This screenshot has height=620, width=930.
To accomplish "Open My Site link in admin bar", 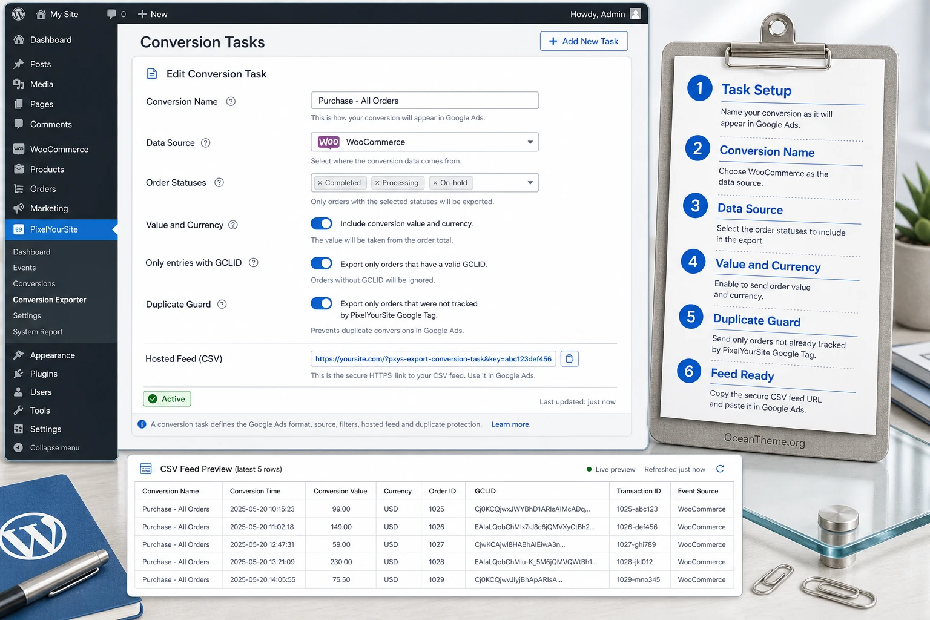I will click(x=58, y=14).
